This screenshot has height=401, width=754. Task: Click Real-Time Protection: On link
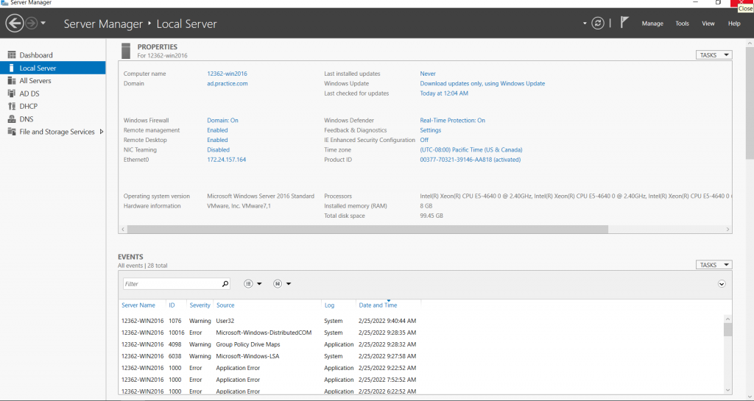coord(453,121)
